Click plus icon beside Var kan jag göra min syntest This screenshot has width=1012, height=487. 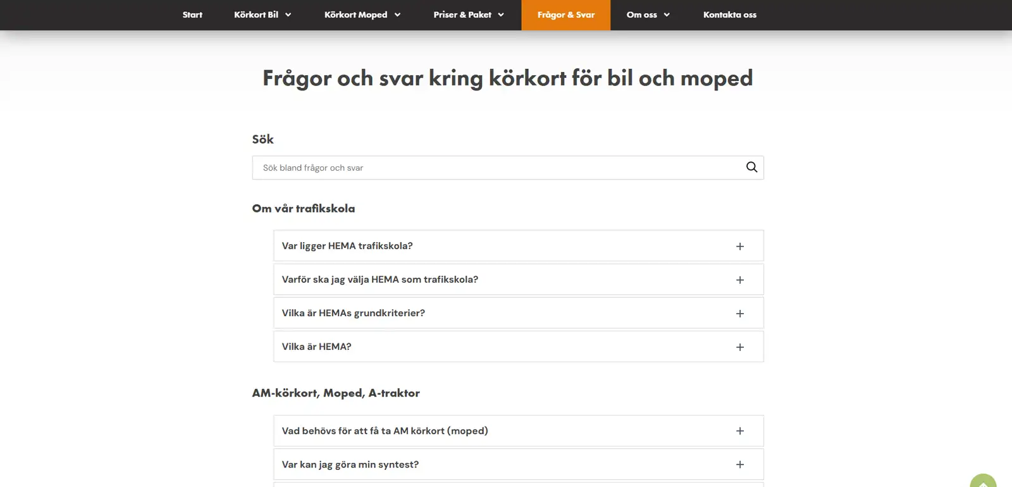[x=739, y=464]
